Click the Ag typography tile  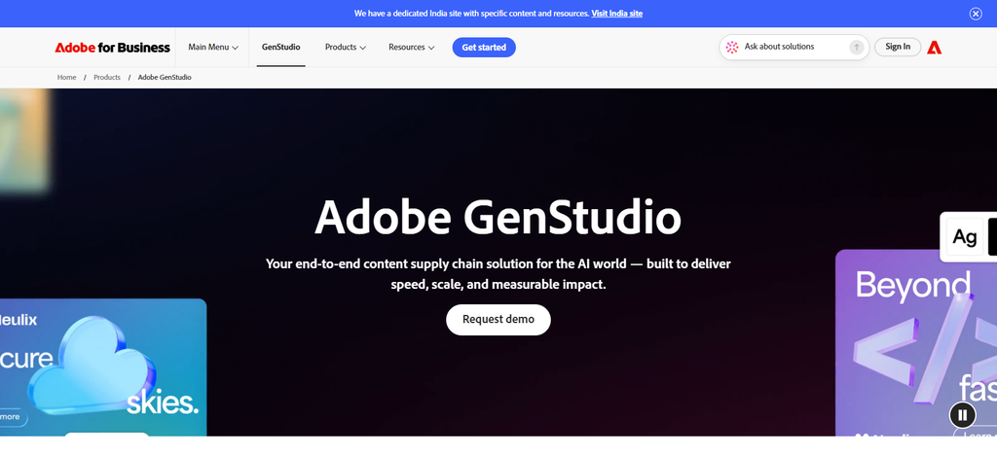click(x=965, y=237)
